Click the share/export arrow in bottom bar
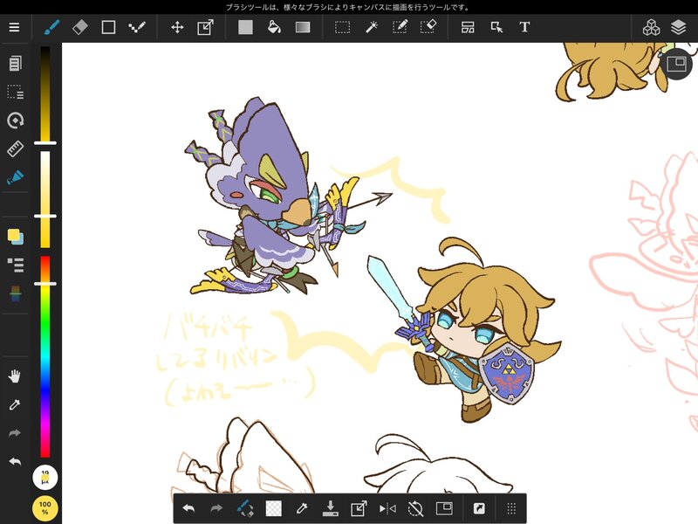 [x=479, y=508]
